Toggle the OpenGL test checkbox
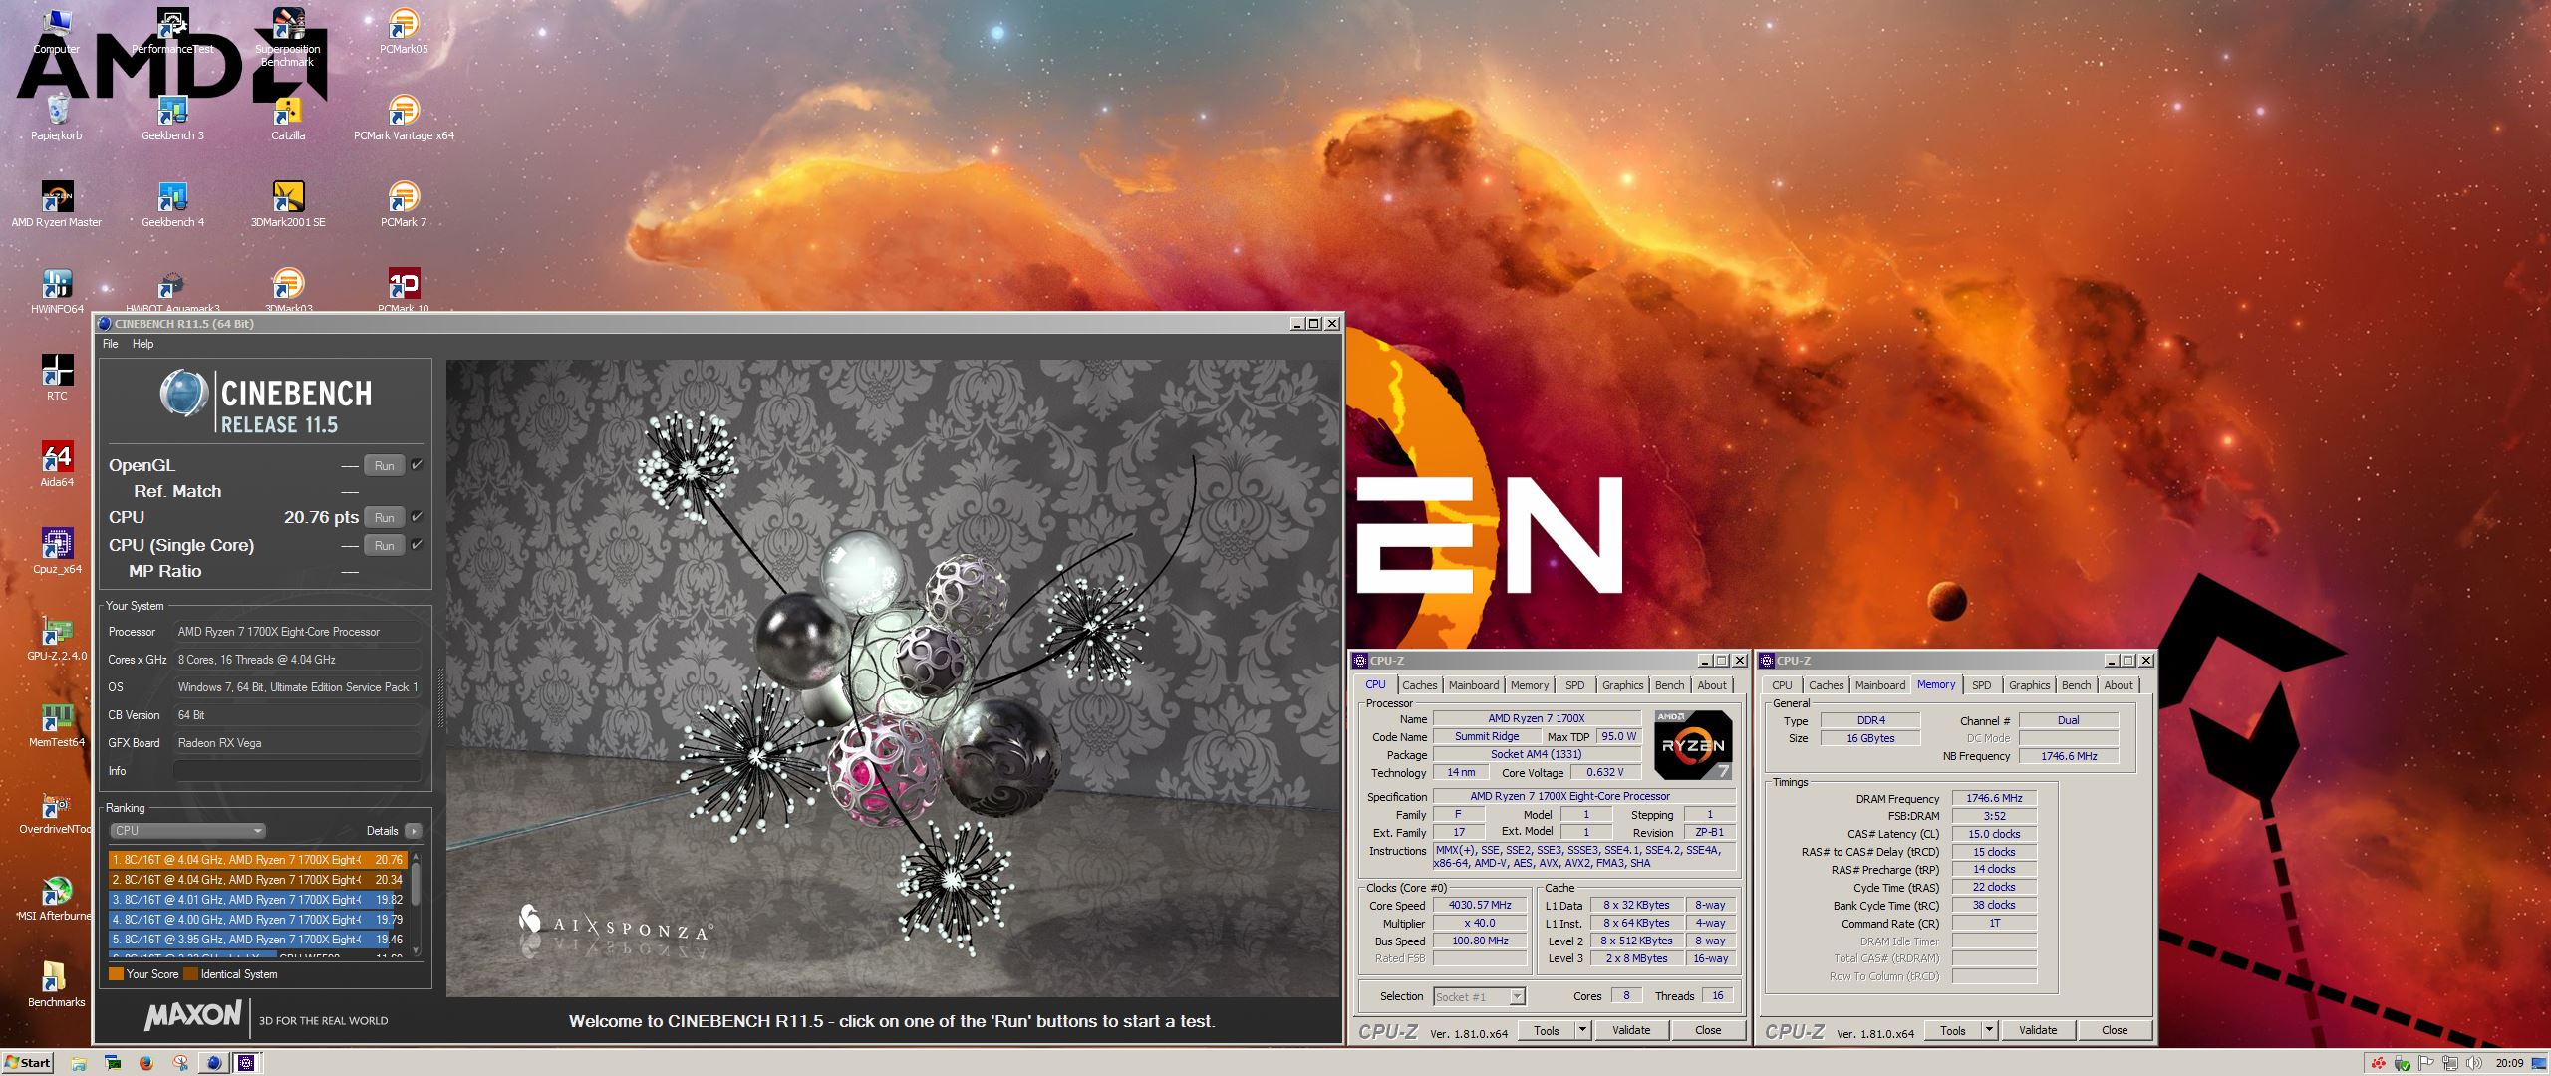This screenshot has width=2551, height=1076. pos(418,465)
